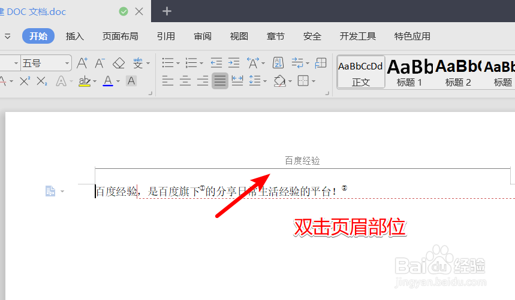515x300 pixels.
Task: Click the increase font size icon
Action: pos(82,63)
